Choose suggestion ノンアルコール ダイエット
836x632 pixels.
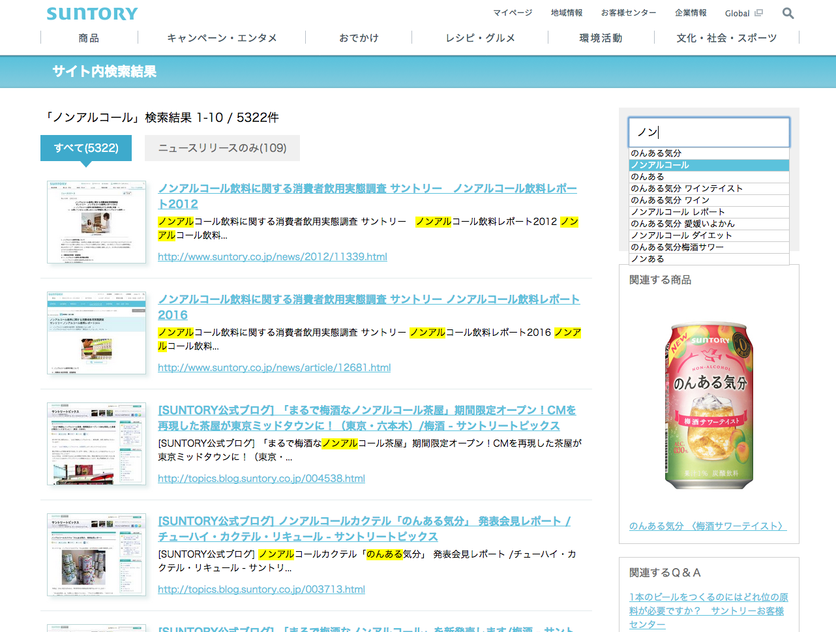point(709,235)
